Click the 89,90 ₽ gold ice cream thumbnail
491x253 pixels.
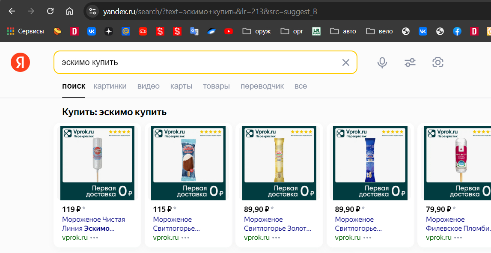(279, 163)
